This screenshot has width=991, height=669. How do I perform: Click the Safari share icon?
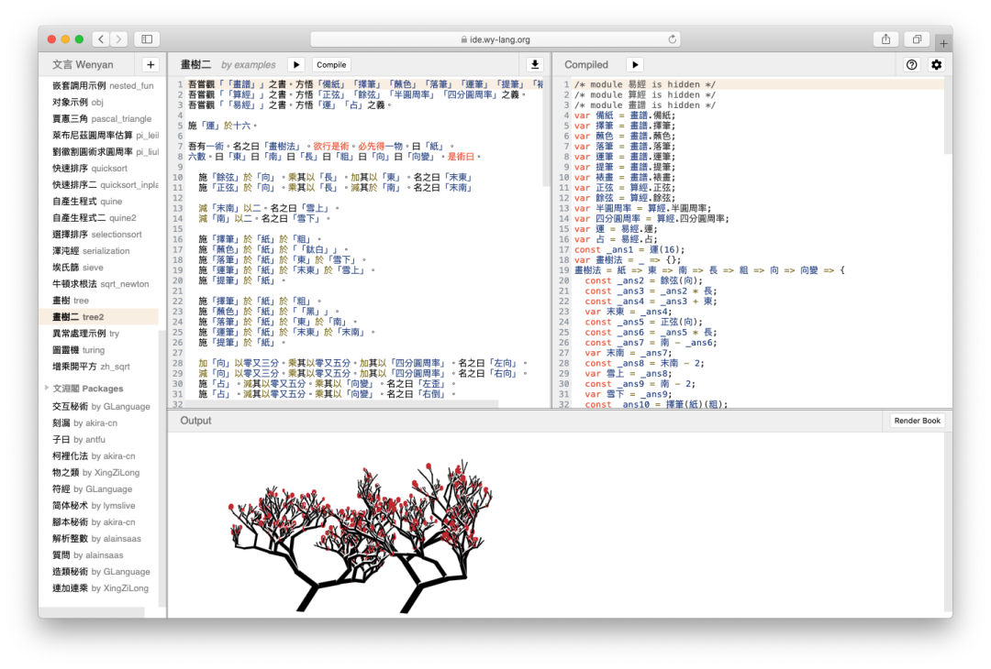coord(885,39)
